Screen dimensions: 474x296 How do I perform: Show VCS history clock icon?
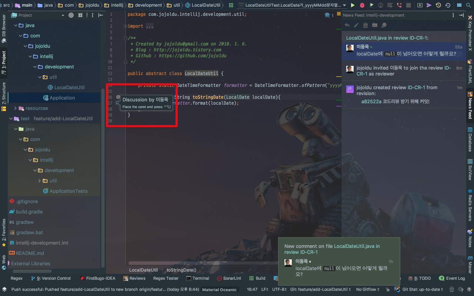[438, 5]
